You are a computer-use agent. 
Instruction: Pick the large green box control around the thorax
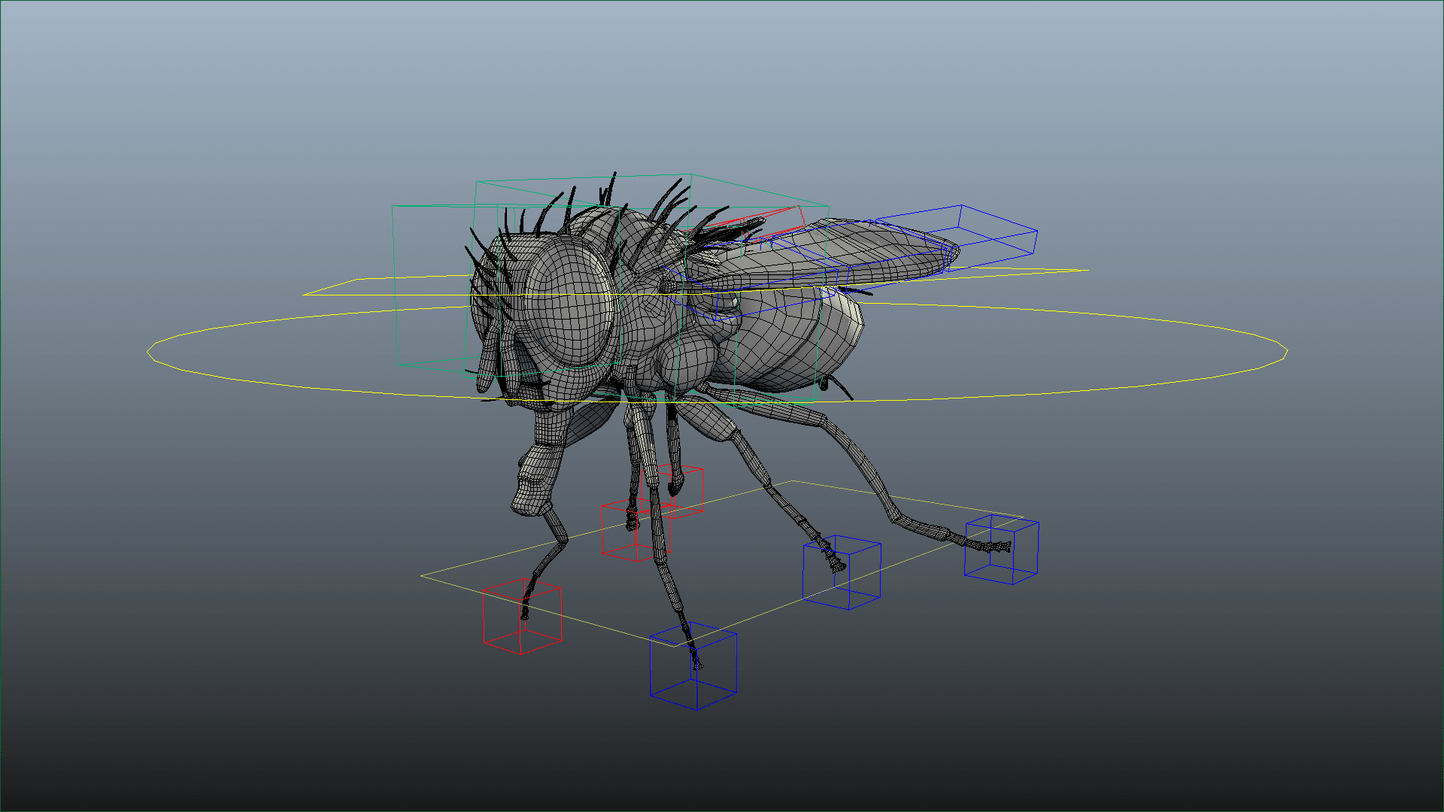click(760, 191)
